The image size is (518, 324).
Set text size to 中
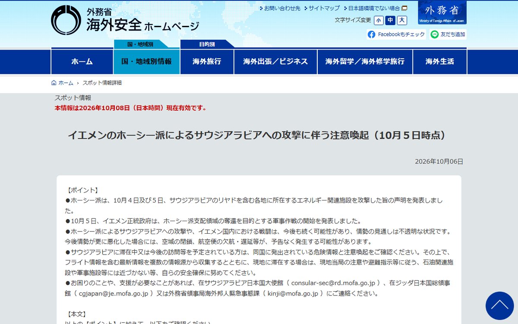tap(390, 20)
